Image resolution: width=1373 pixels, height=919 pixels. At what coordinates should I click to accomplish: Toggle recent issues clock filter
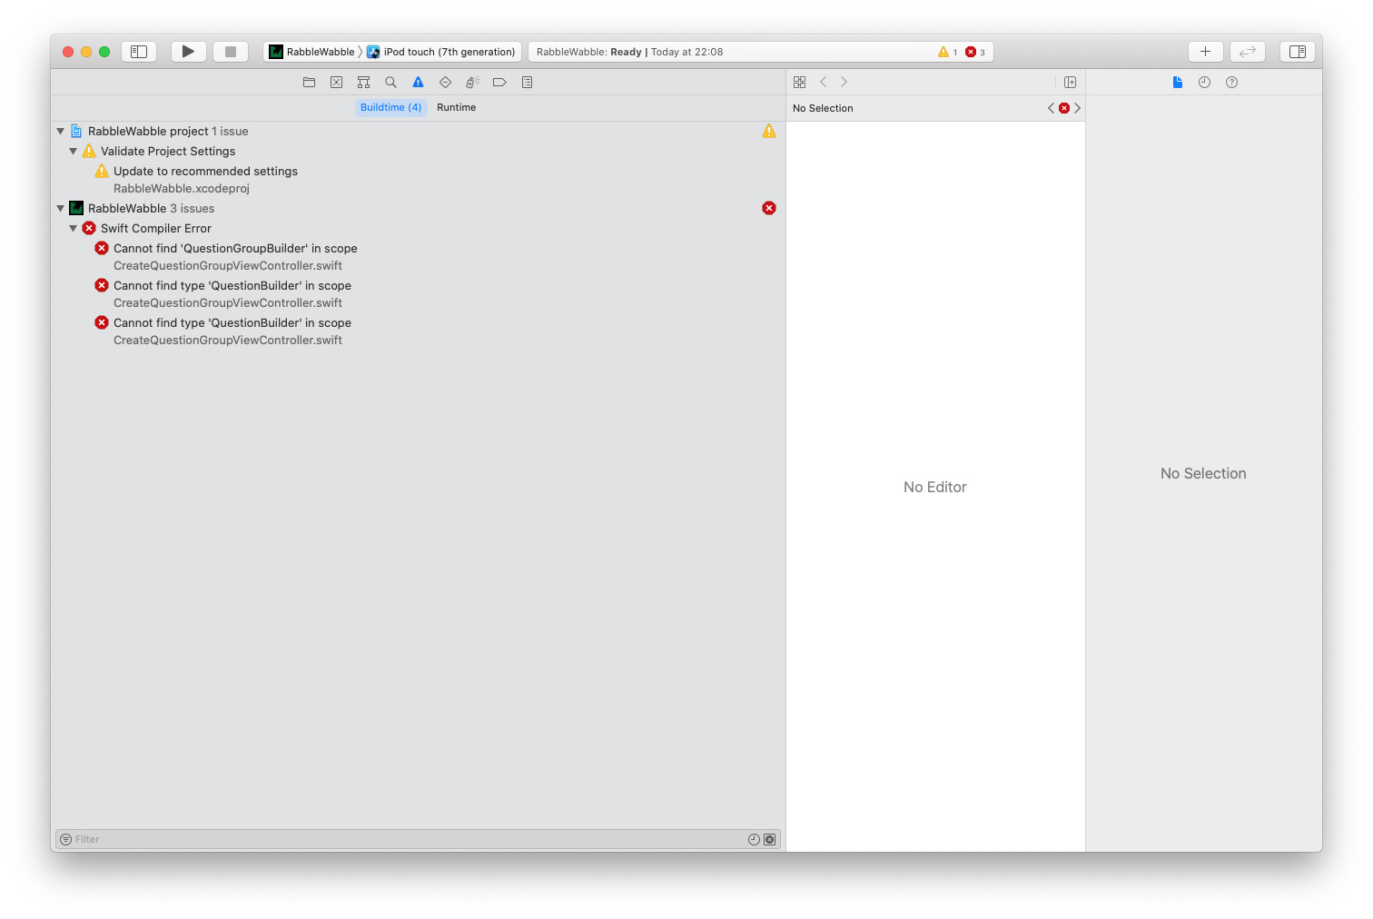754,839
